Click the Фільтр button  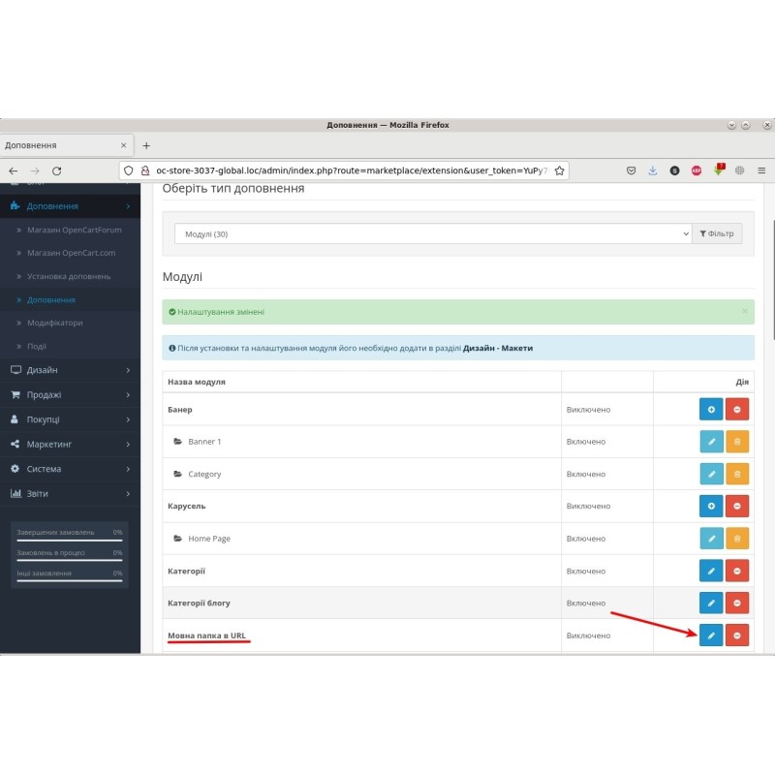[717, 232]
